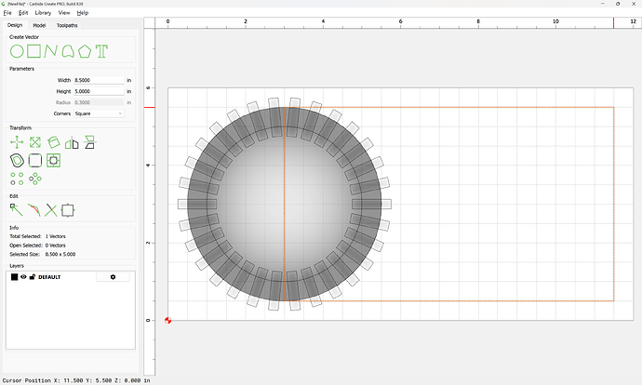
Task: Open the Corners dropdown set to Square
Action: [x=98, y=113]
